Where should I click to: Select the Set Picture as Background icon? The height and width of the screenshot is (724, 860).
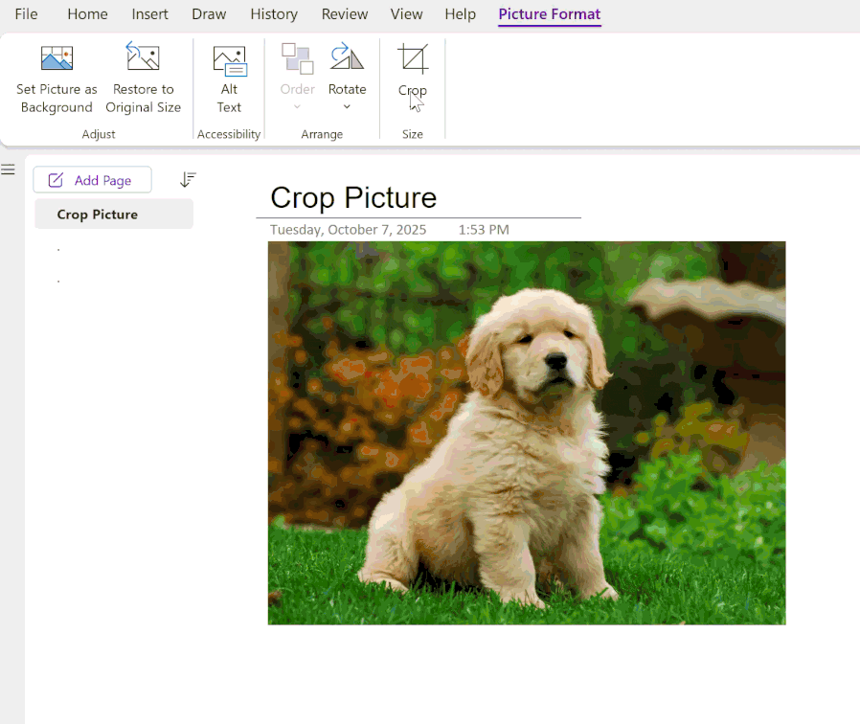(57, 57)
